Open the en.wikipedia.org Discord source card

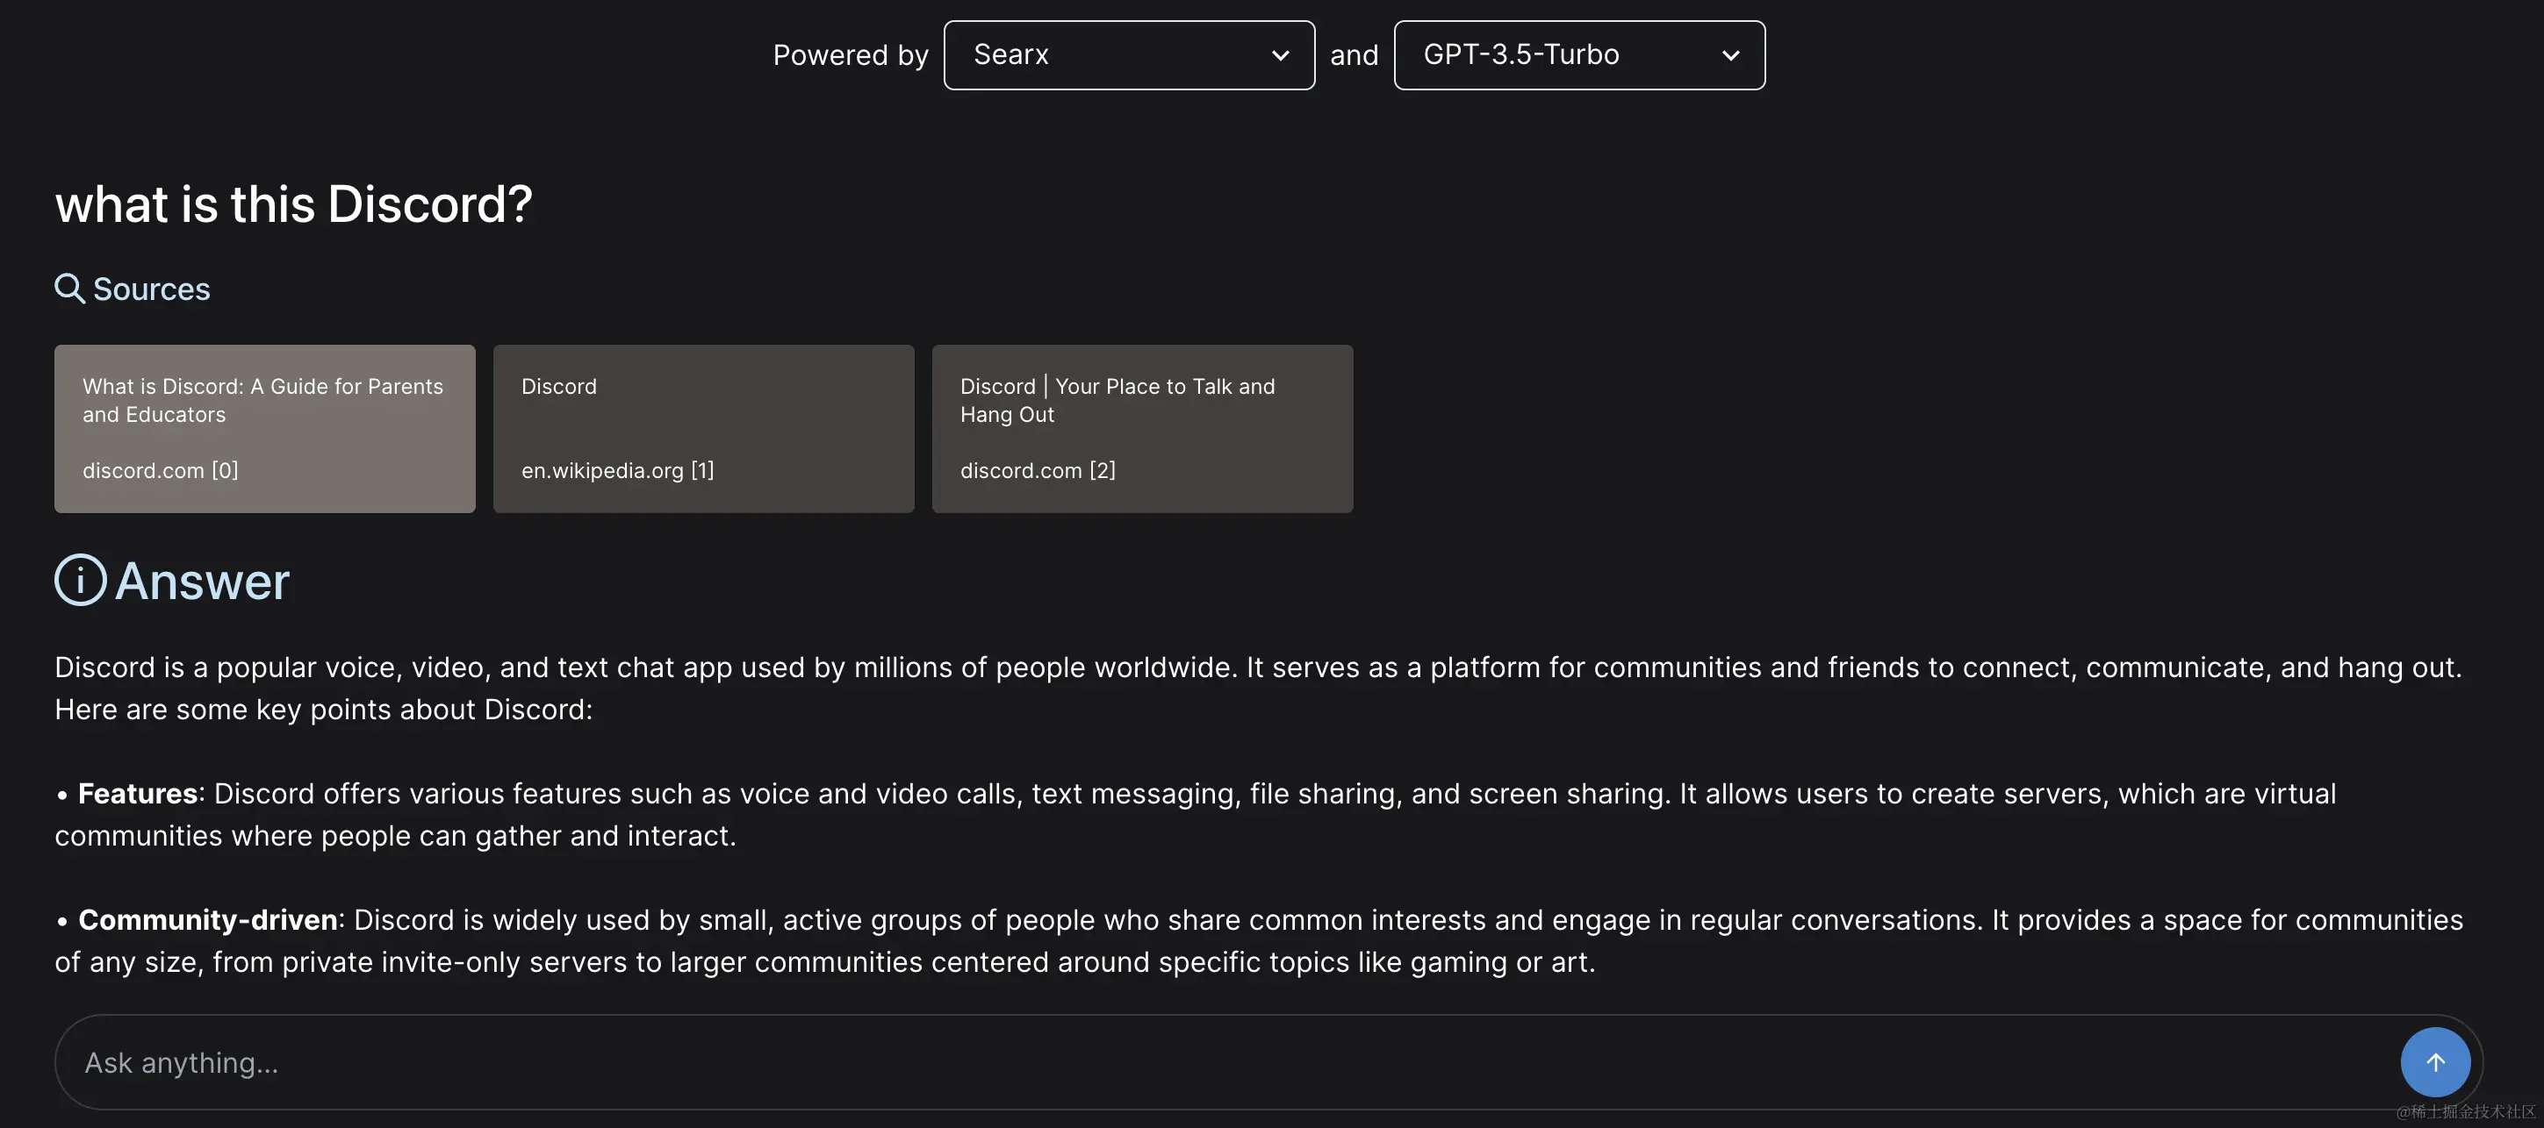pos(703,428)
